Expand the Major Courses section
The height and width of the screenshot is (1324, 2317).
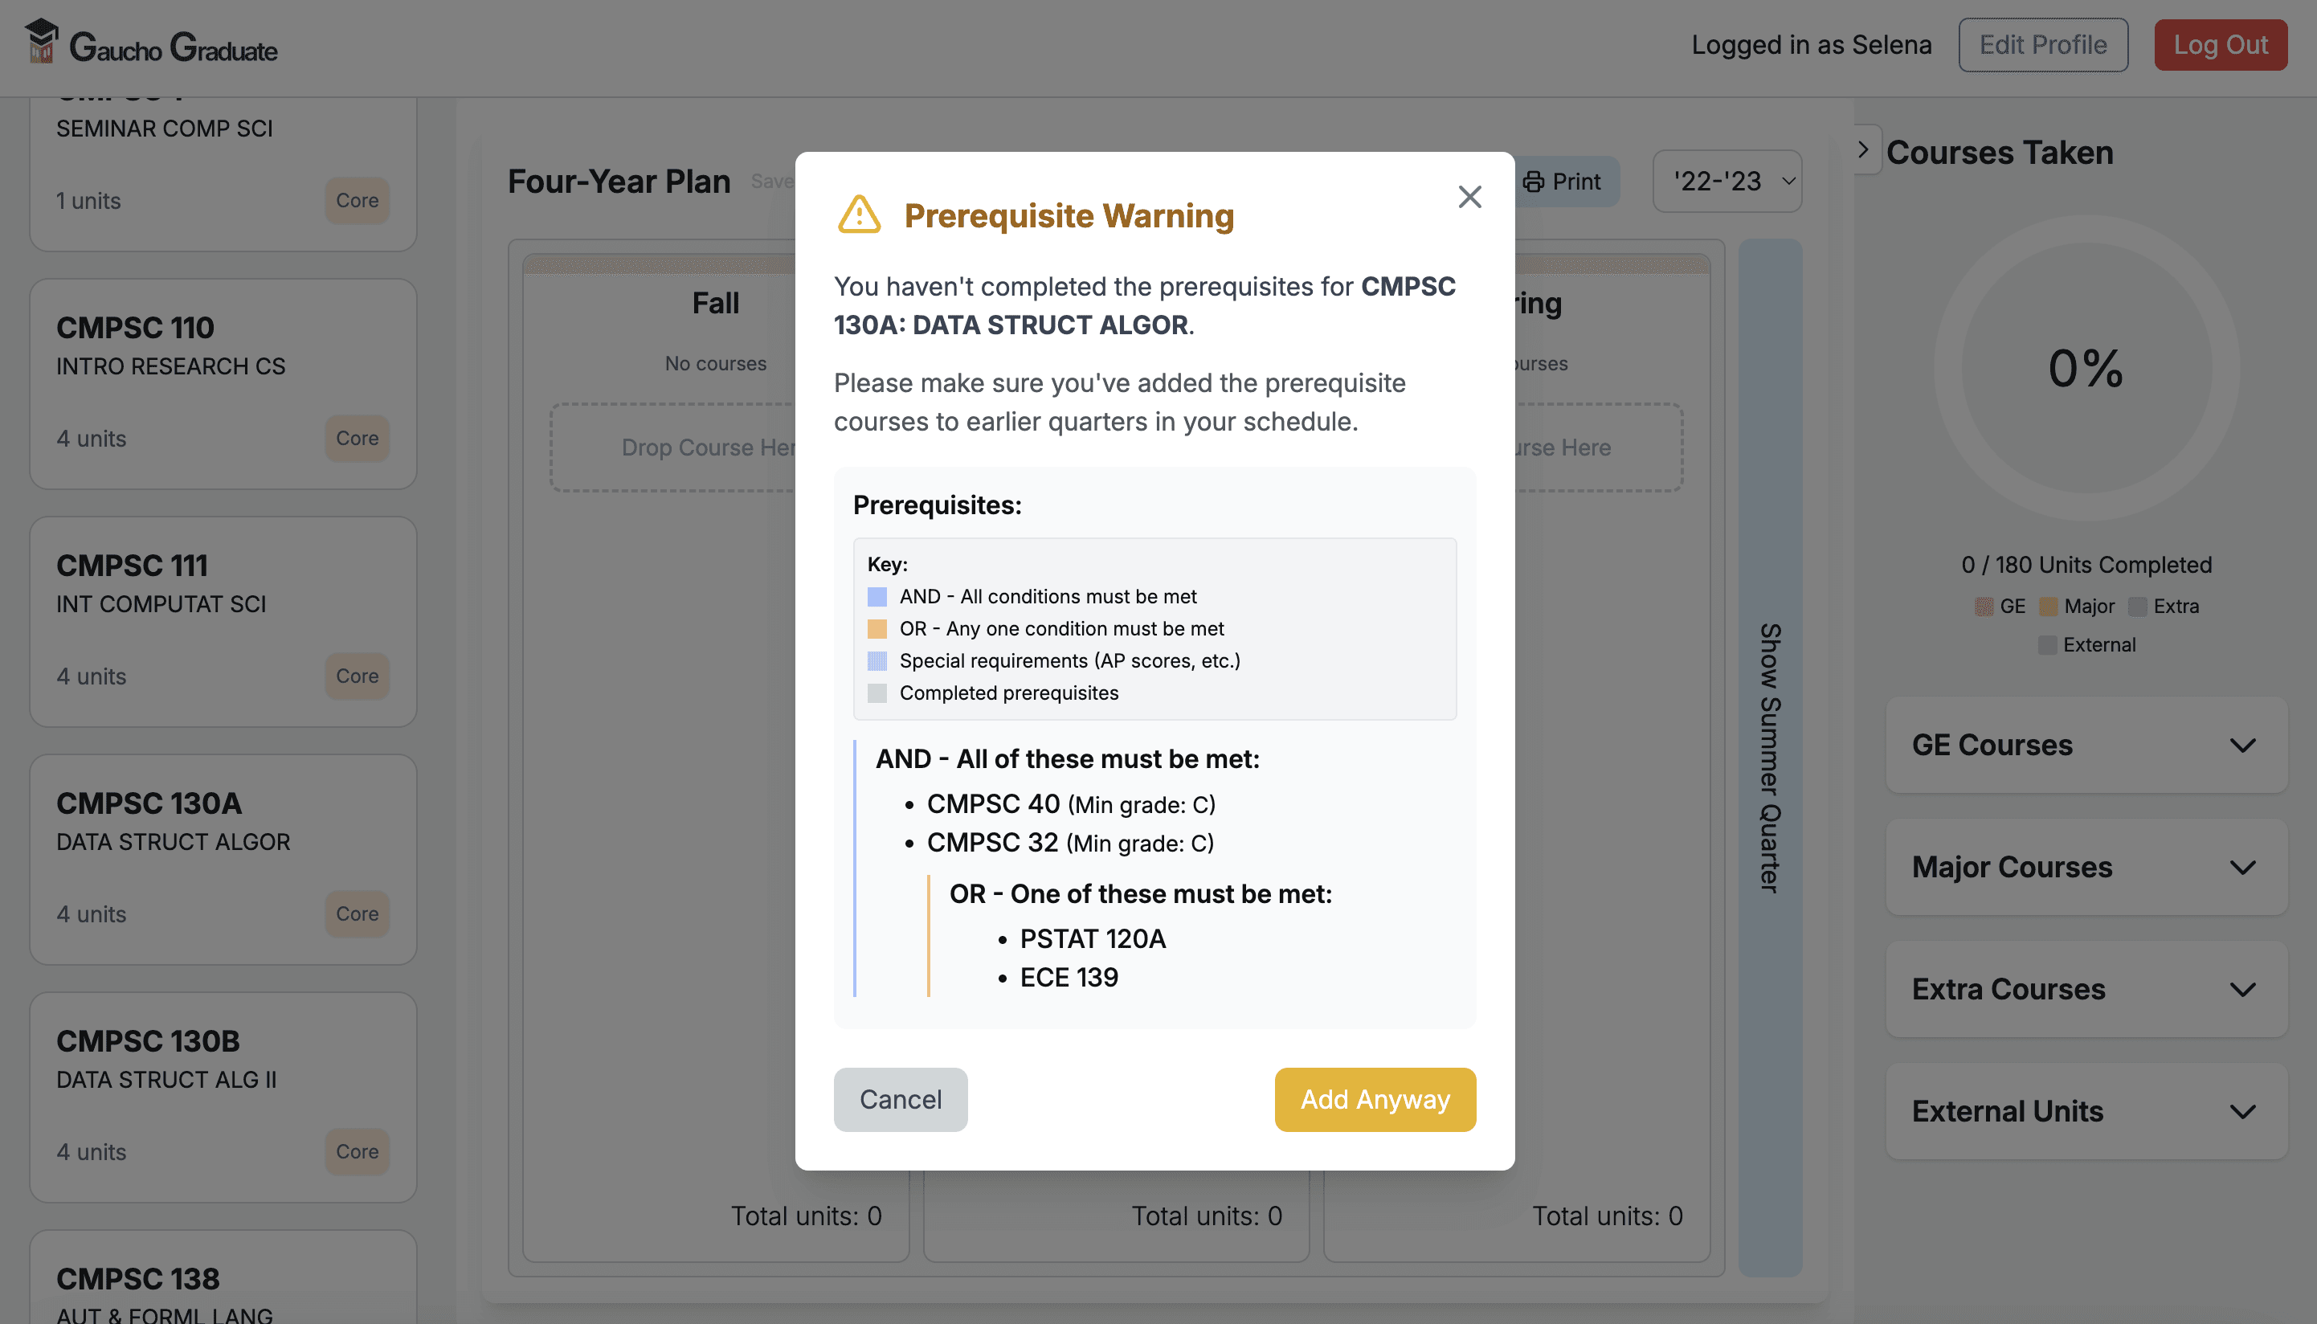click(x=2086, y=867)
